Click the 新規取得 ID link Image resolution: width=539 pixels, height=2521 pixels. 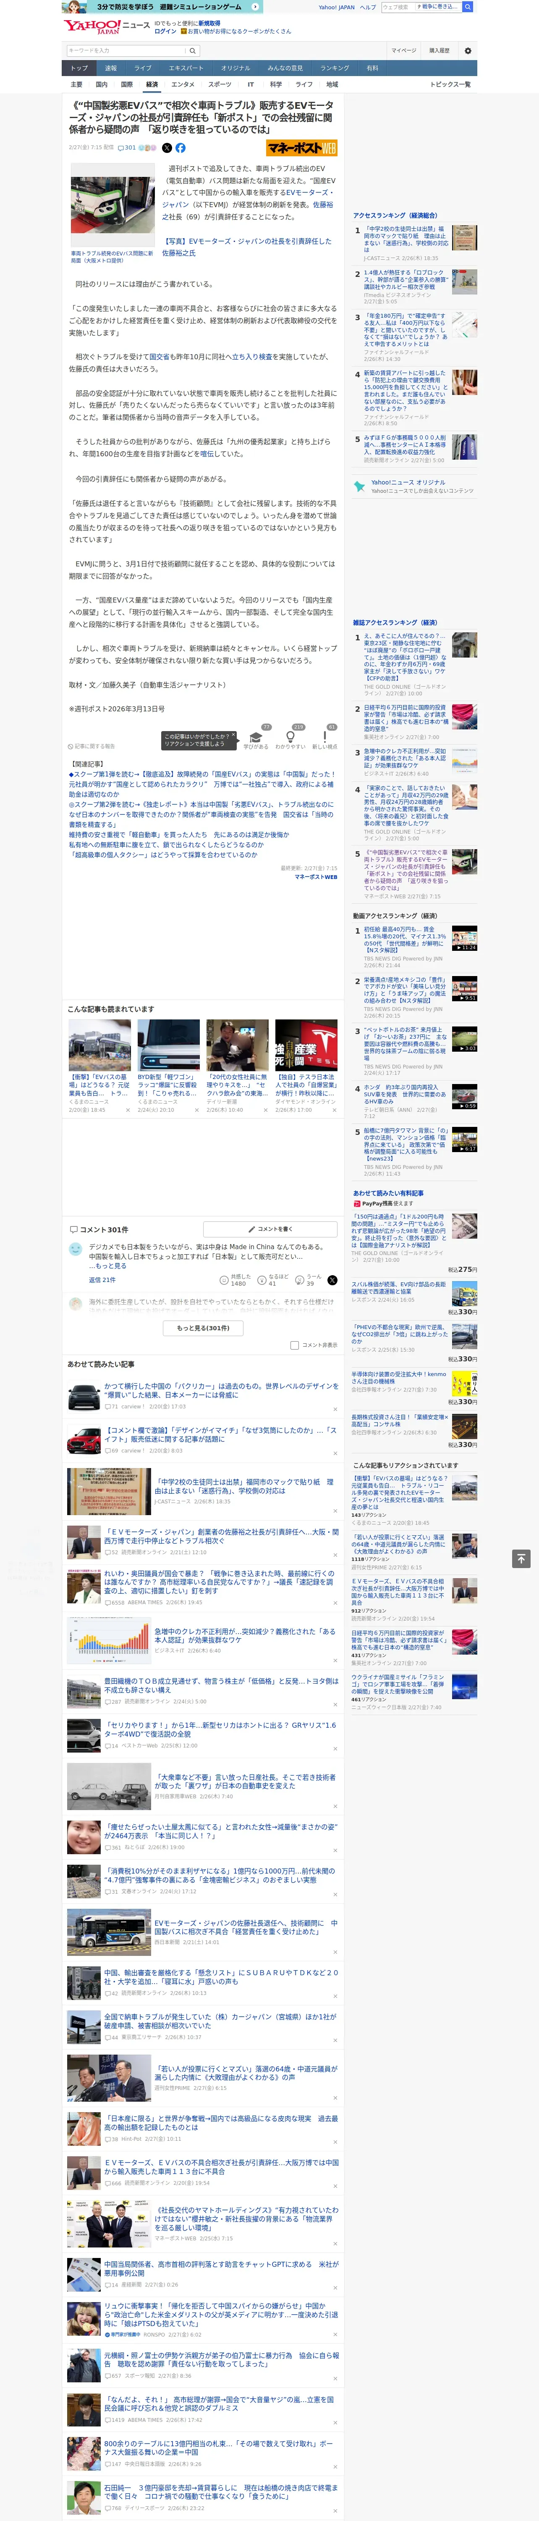[x=209, y=24]
